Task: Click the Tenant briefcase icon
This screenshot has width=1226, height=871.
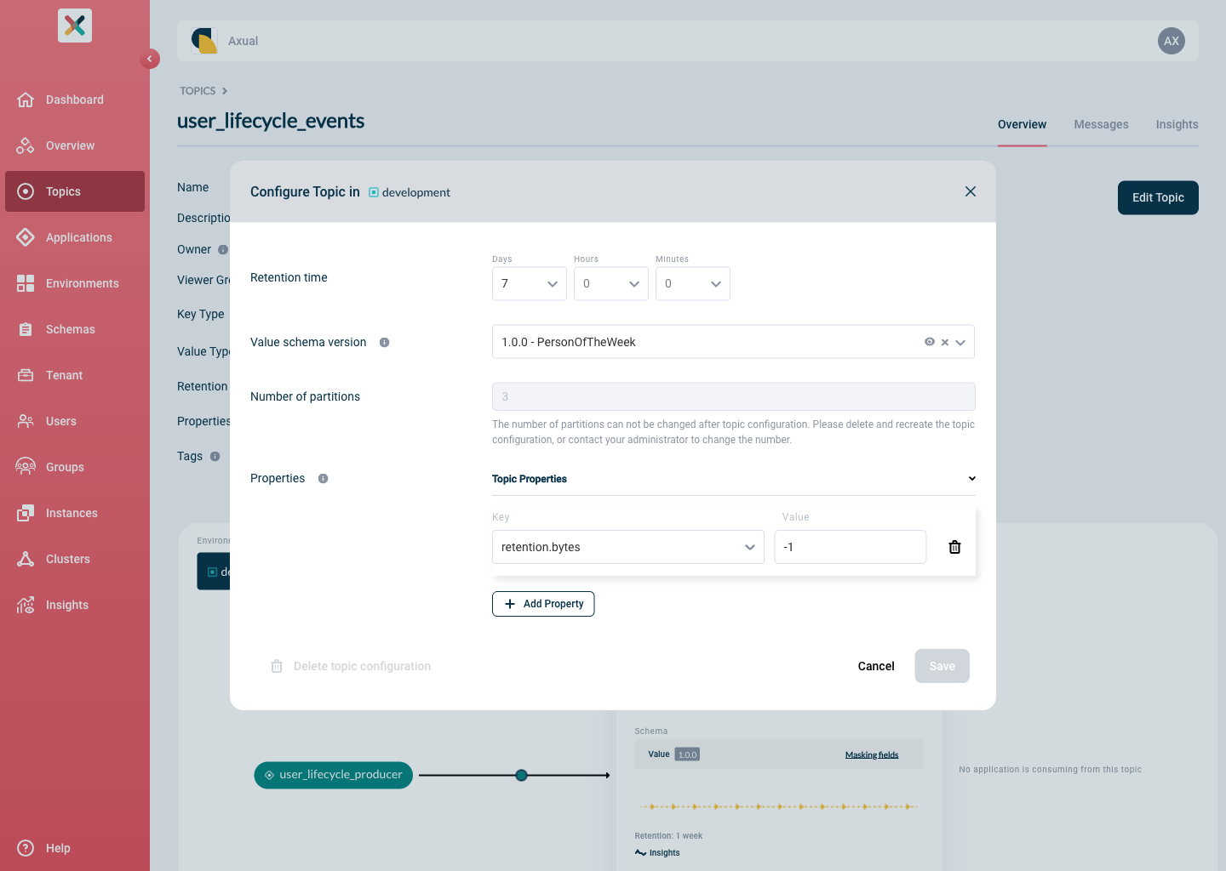Action: [x=26, y=375]
